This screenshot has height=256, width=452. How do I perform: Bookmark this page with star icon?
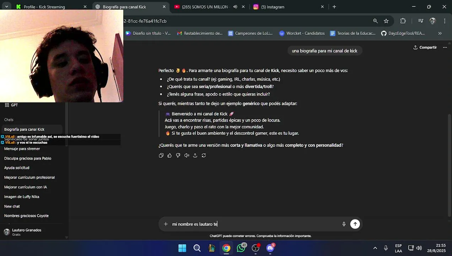click(386, 21)
